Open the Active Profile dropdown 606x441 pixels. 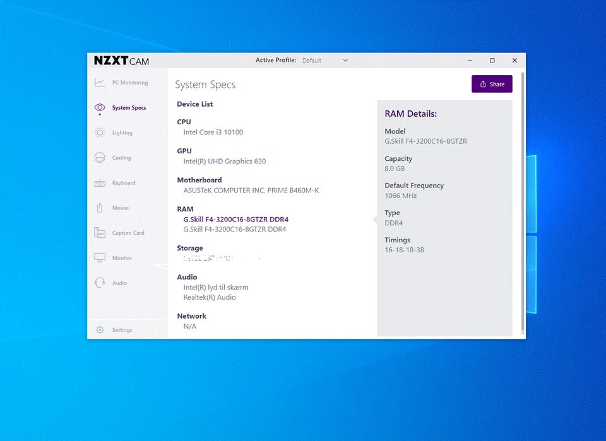[x=324, y=60]
